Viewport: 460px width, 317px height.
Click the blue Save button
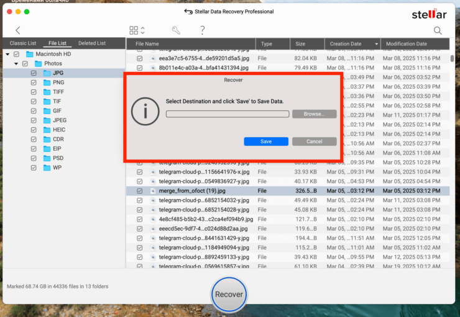coord(265,141)
